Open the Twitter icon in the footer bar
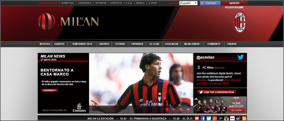The width and height of the screenshot is (284, 121). (x=209, y=119)
